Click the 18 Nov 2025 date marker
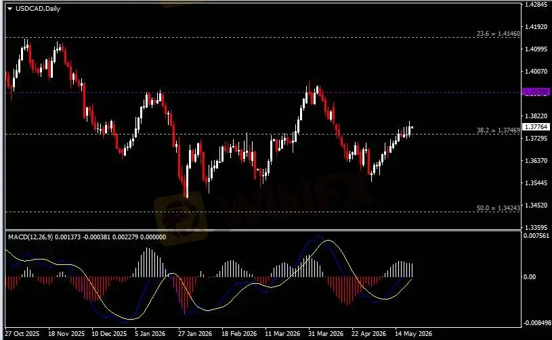The width and height of the screenshot is (552, 340). point(66,333)
